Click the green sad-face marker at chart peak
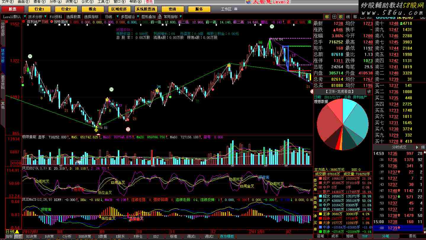Image resolution: width=426 pixels, height=240 pixels. point(272,27)
